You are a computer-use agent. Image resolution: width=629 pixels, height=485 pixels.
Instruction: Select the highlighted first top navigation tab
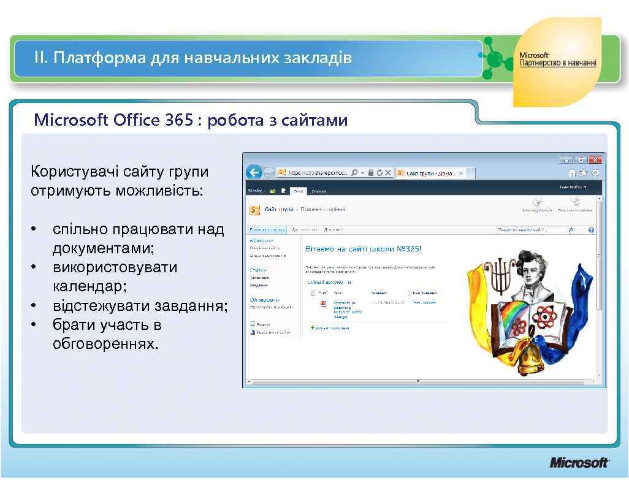point(267,229)
